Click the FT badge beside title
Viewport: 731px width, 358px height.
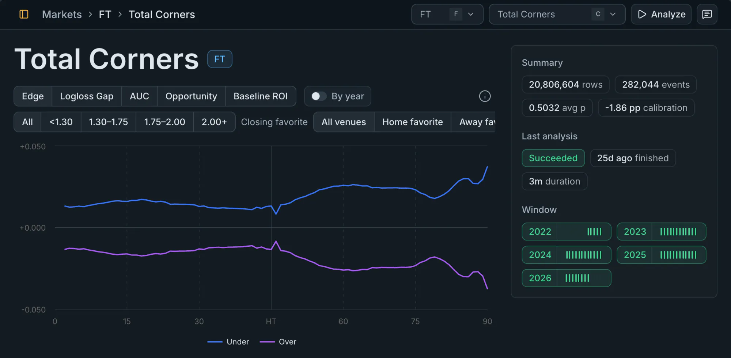[x=220, y=59]
